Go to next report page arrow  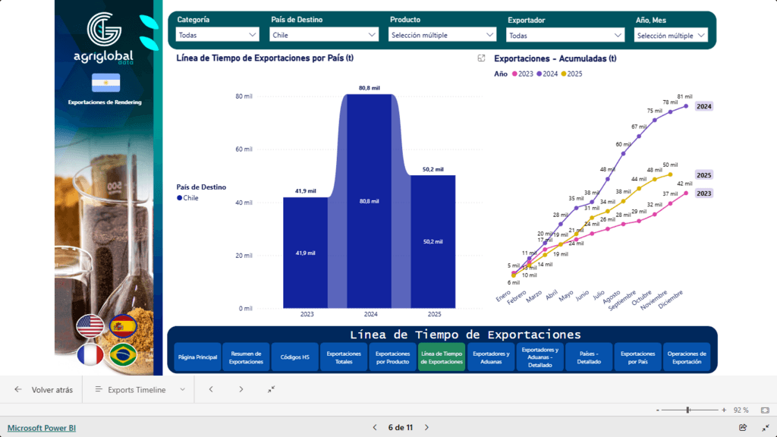point(426,428)
